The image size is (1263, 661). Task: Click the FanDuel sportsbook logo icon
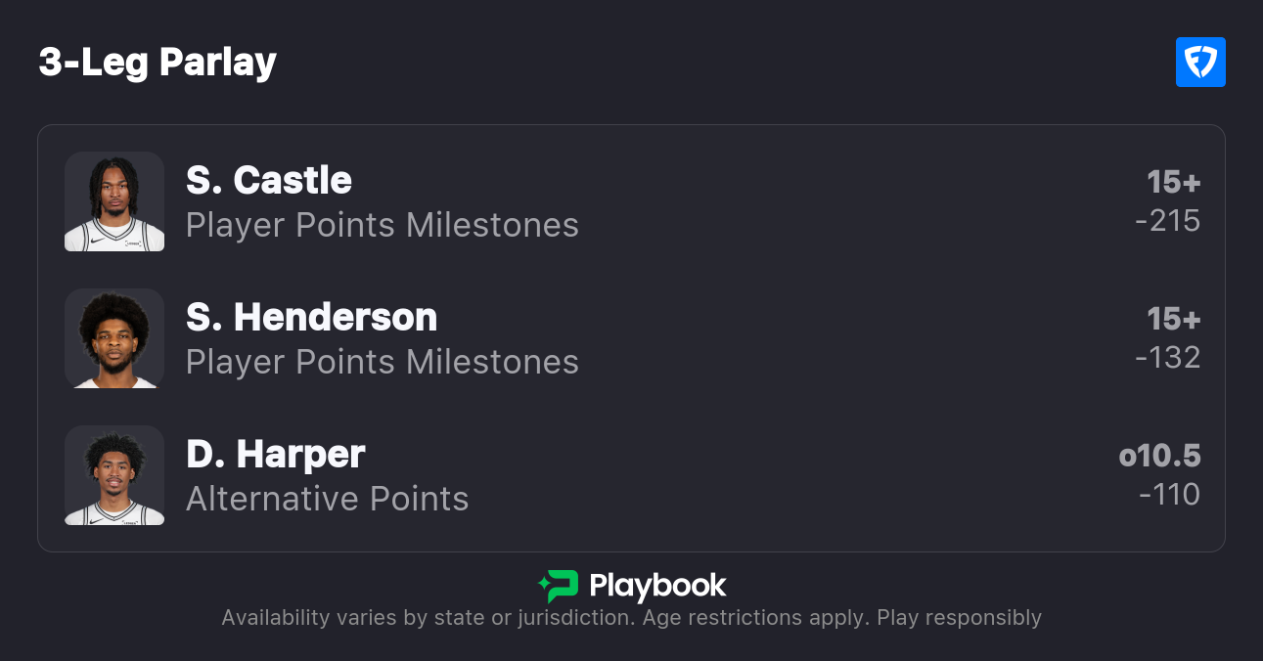1200,63
